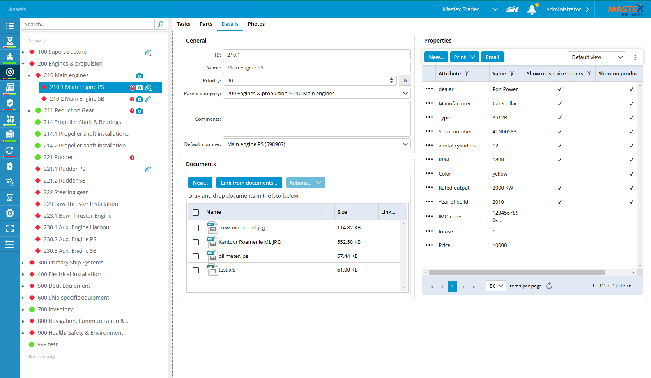Screen dimensions: 651x378
Task: Click the Email button in Properties
Action: 492,57
